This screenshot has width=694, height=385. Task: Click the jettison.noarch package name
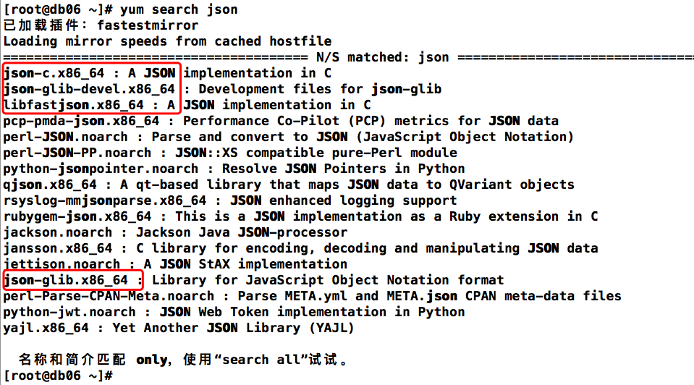pos(61,264)
